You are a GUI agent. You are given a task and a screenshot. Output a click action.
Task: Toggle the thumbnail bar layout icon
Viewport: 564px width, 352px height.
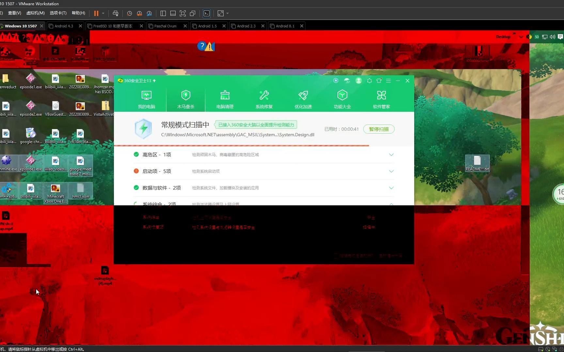tap(173, 13)
